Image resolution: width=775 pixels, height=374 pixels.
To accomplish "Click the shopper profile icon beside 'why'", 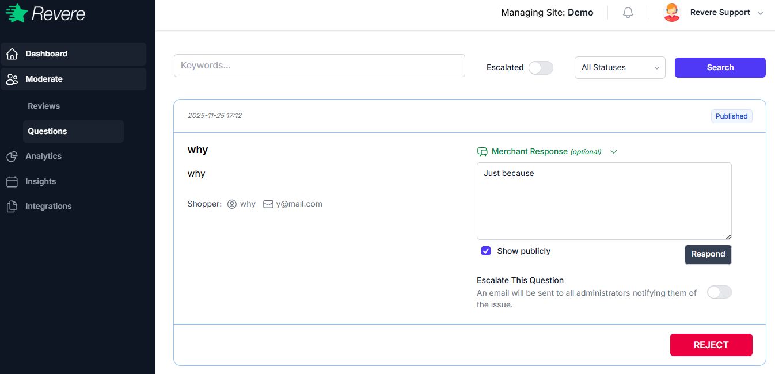I will [232, 204].
